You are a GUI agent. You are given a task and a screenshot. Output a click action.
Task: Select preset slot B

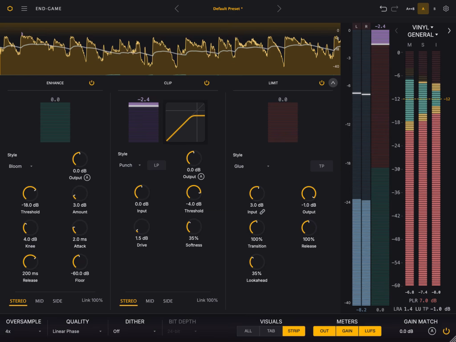(x=435, y=9)
